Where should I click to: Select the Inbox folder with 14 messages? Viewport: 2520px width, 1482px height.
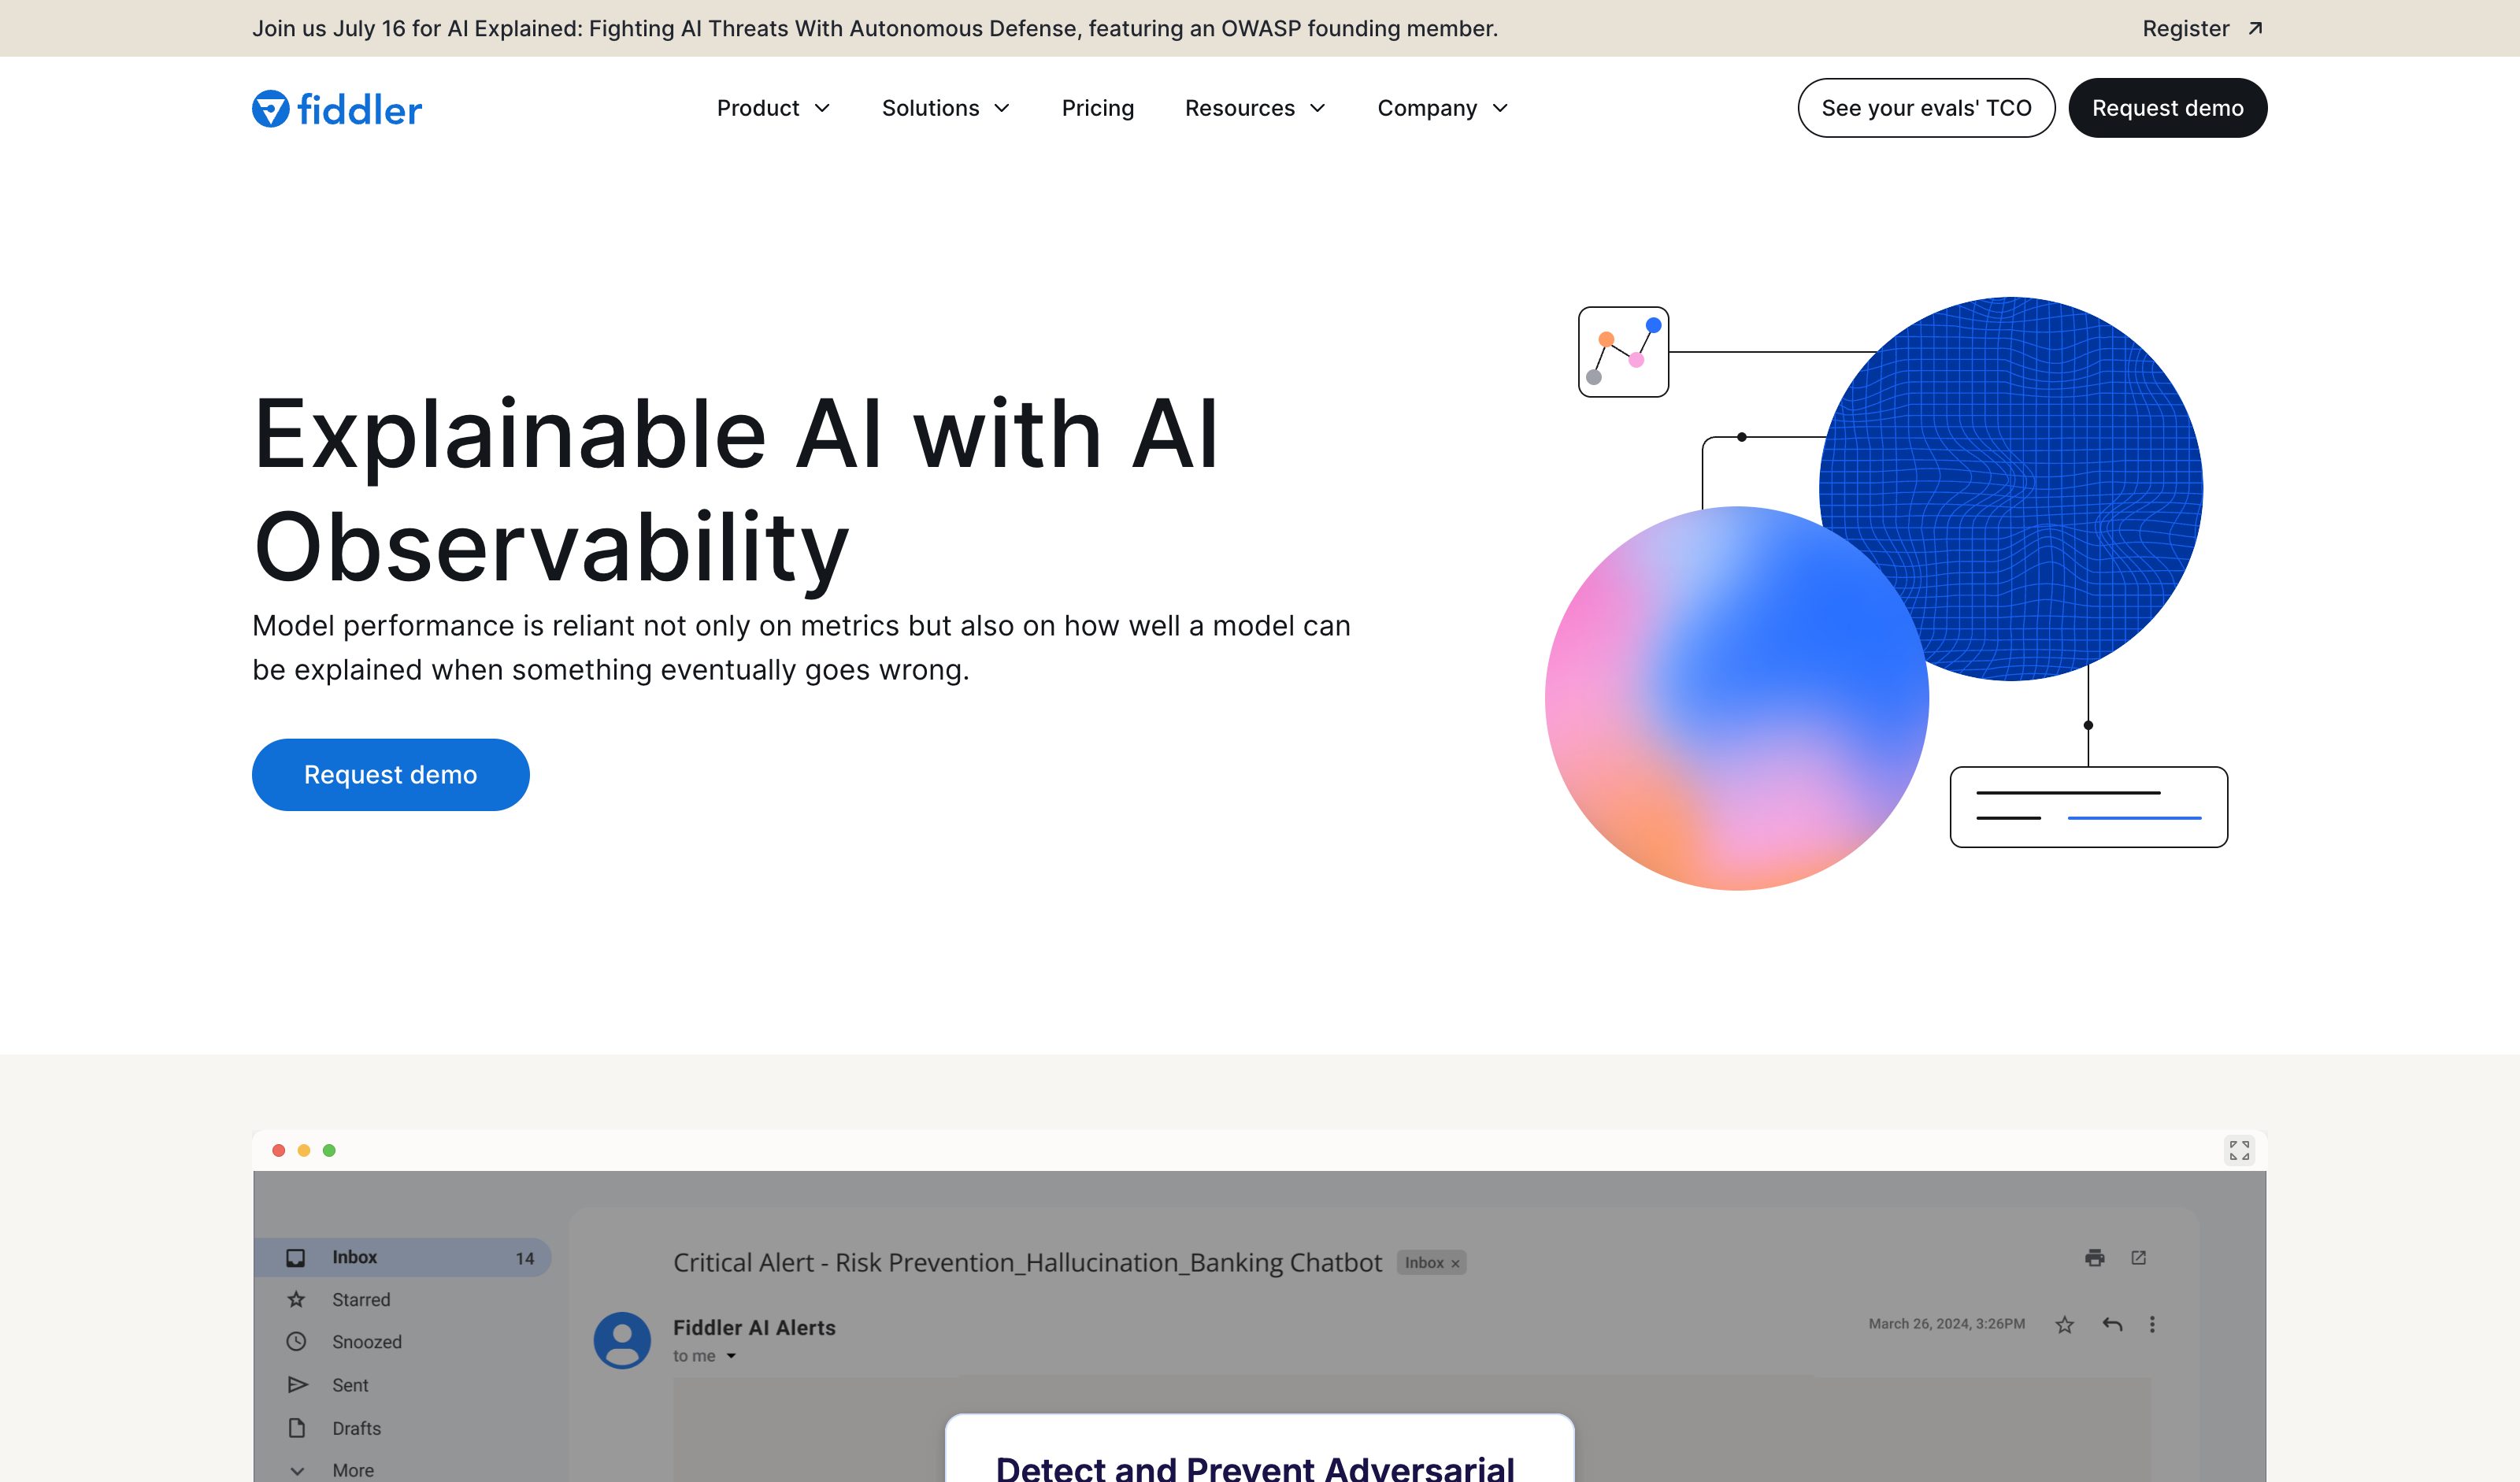[x=402, y=1257]
